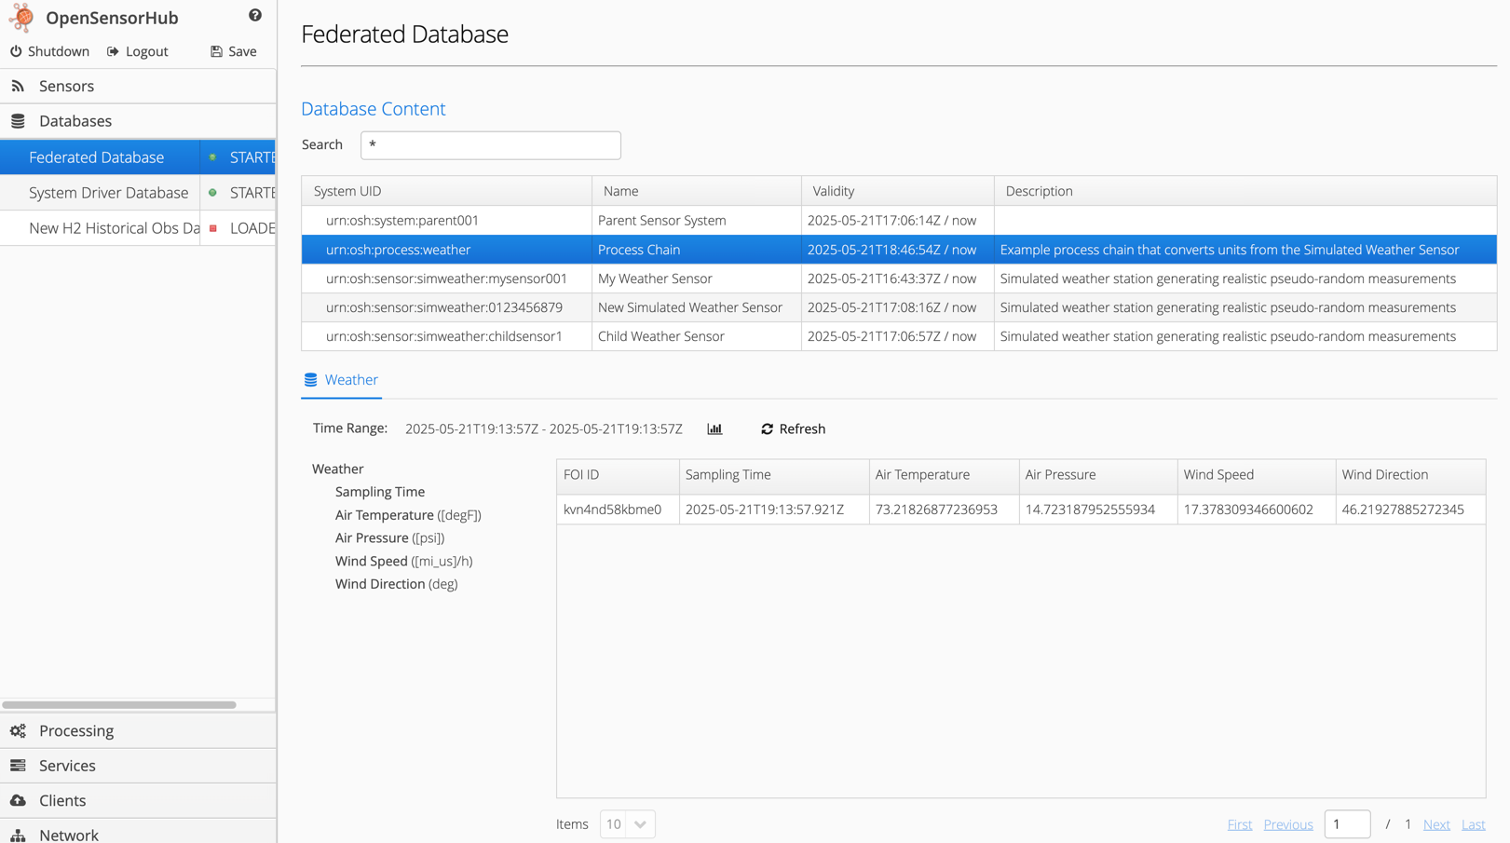The width and height of the screenshot is (1510, 843).
Task: Click the help question mark icon
Action: [255, 15]
